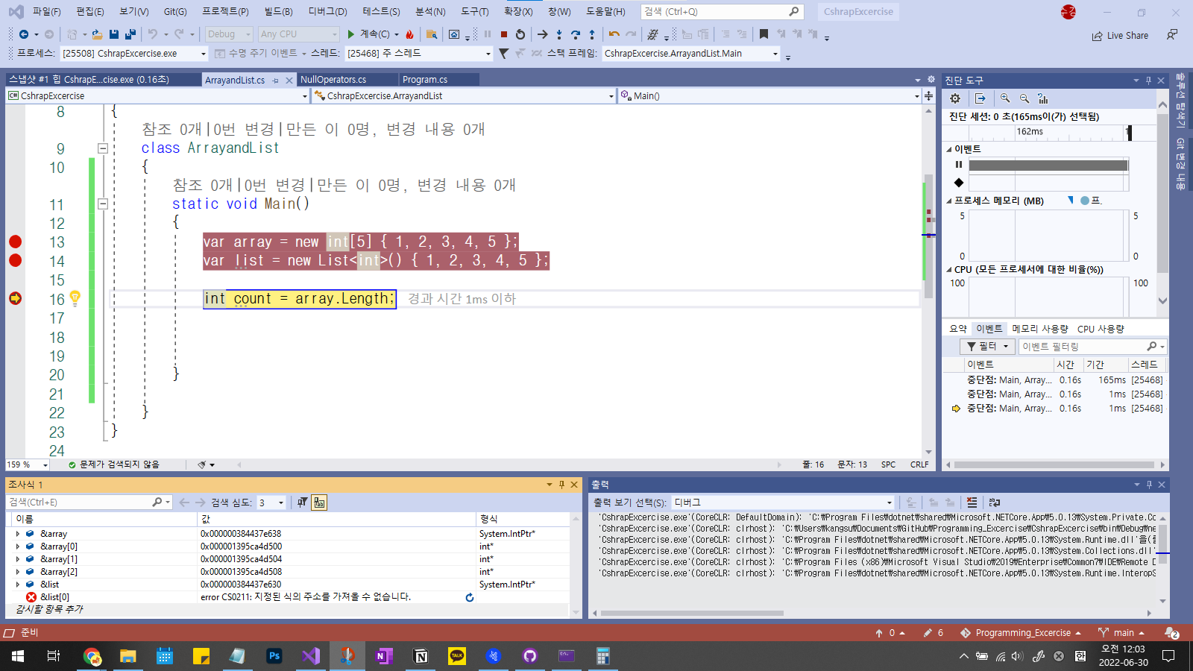The image size is (1193, 671).
Task: Click the light bulb quick actions on line 16
Action: tap(75, 298)
